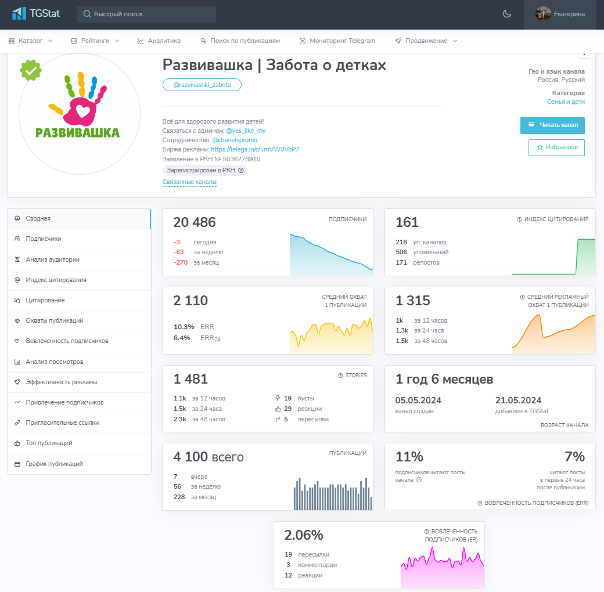
Task: Toggle dark mode with the moon icon
Action: [x=506, y=14]
